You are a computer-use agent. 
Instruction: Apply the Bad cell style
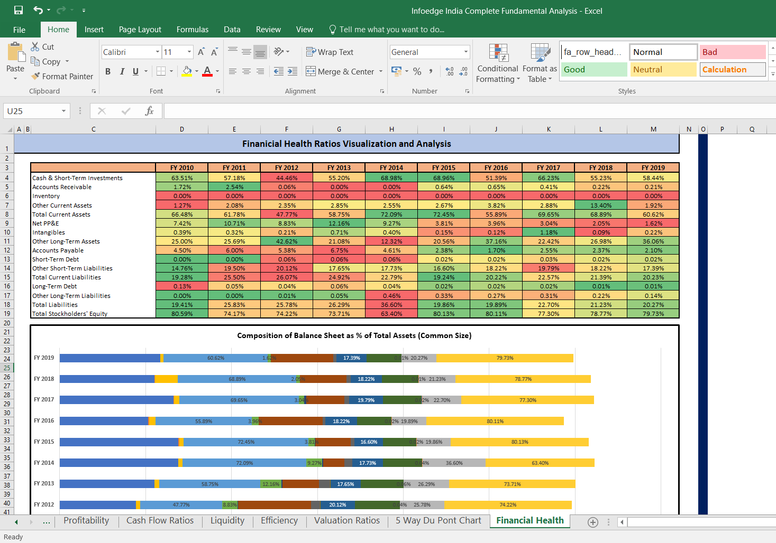click(733, 52)
